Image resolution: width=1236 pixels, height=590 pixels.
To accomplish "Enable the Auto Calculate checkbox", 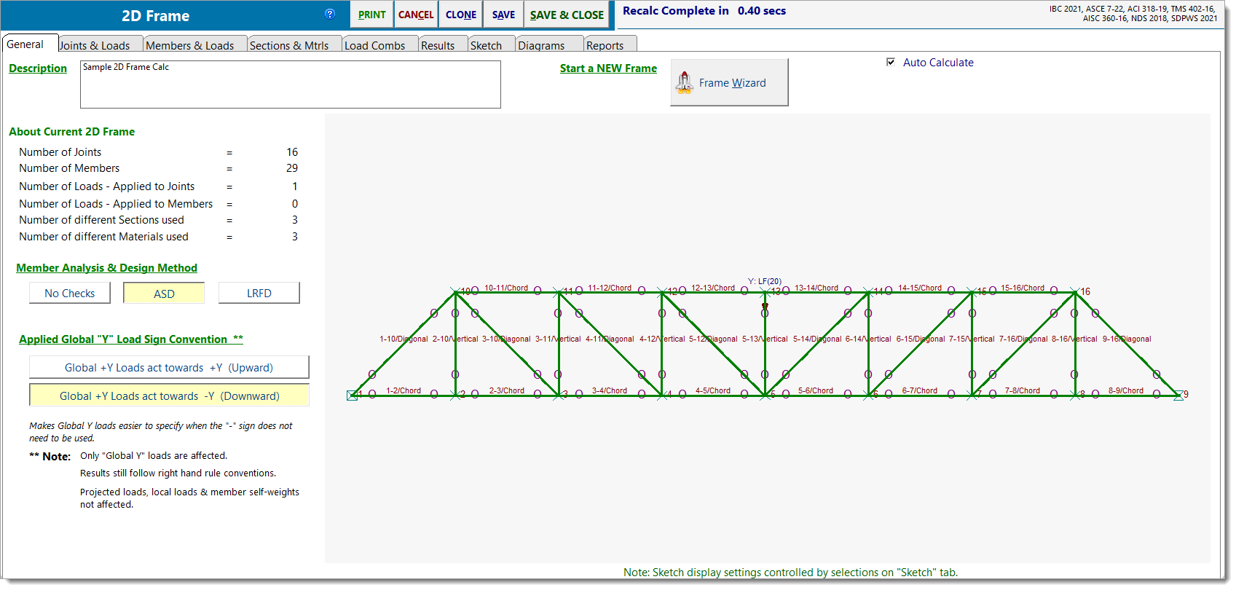I will [x=891, y=63].
